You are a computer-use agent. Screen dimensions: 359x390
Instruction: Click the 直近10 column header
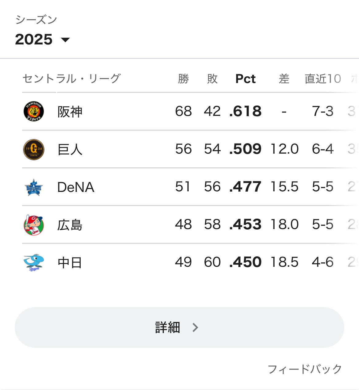[x=322, y=79]
